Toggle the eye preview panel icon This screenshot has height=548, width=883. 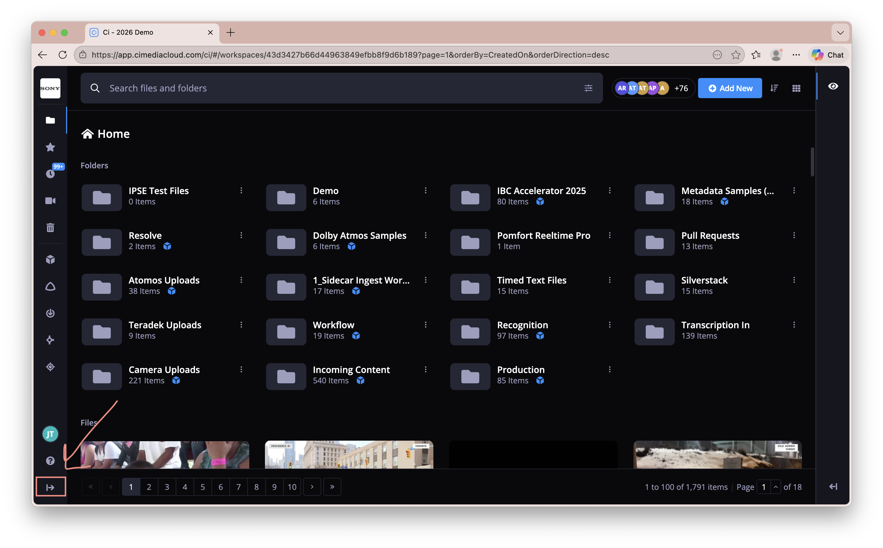point(833,86)
